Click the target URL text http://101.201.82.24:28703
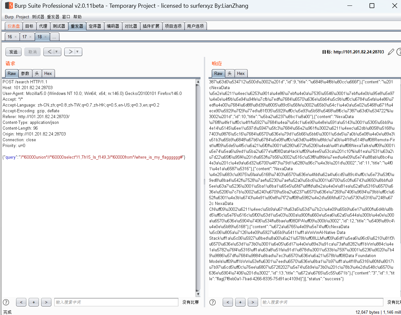Screen dimensions: 401x315 coord(359,52)
